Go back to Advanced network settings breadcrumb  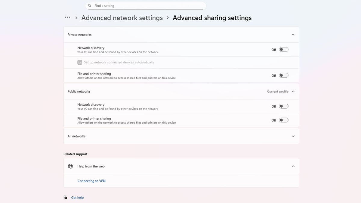click(122, 18)
